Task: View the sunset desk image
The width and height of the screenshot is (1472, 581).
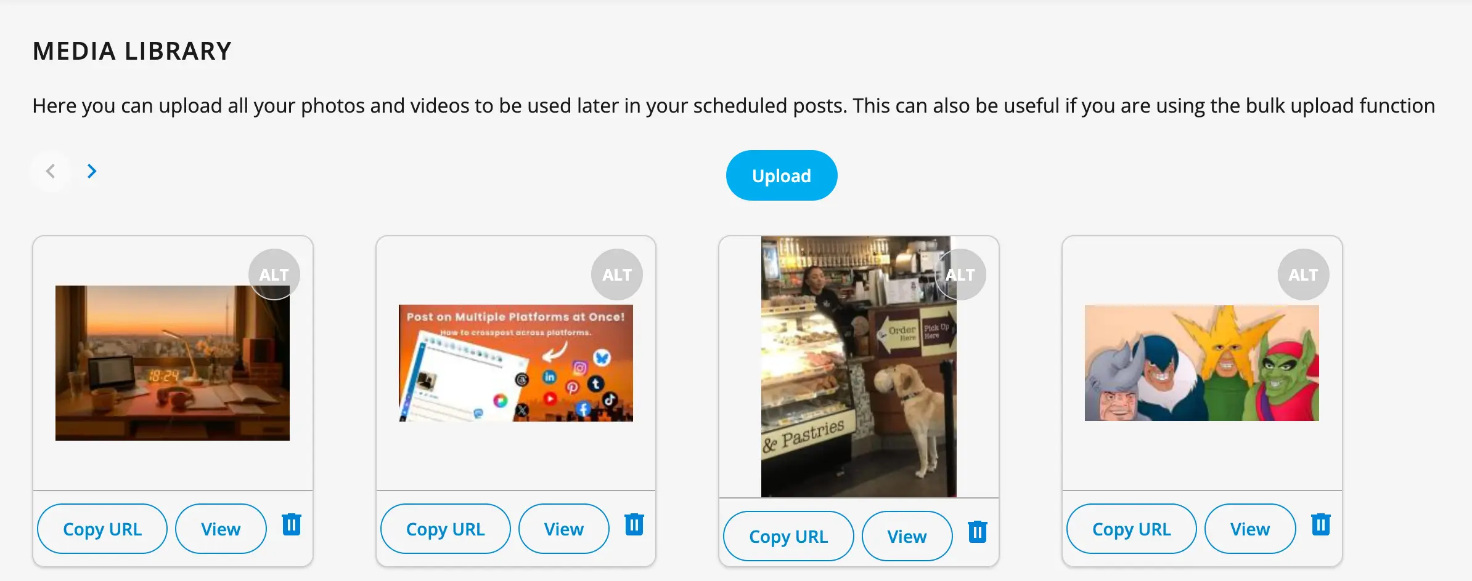Action: (221, 529)
